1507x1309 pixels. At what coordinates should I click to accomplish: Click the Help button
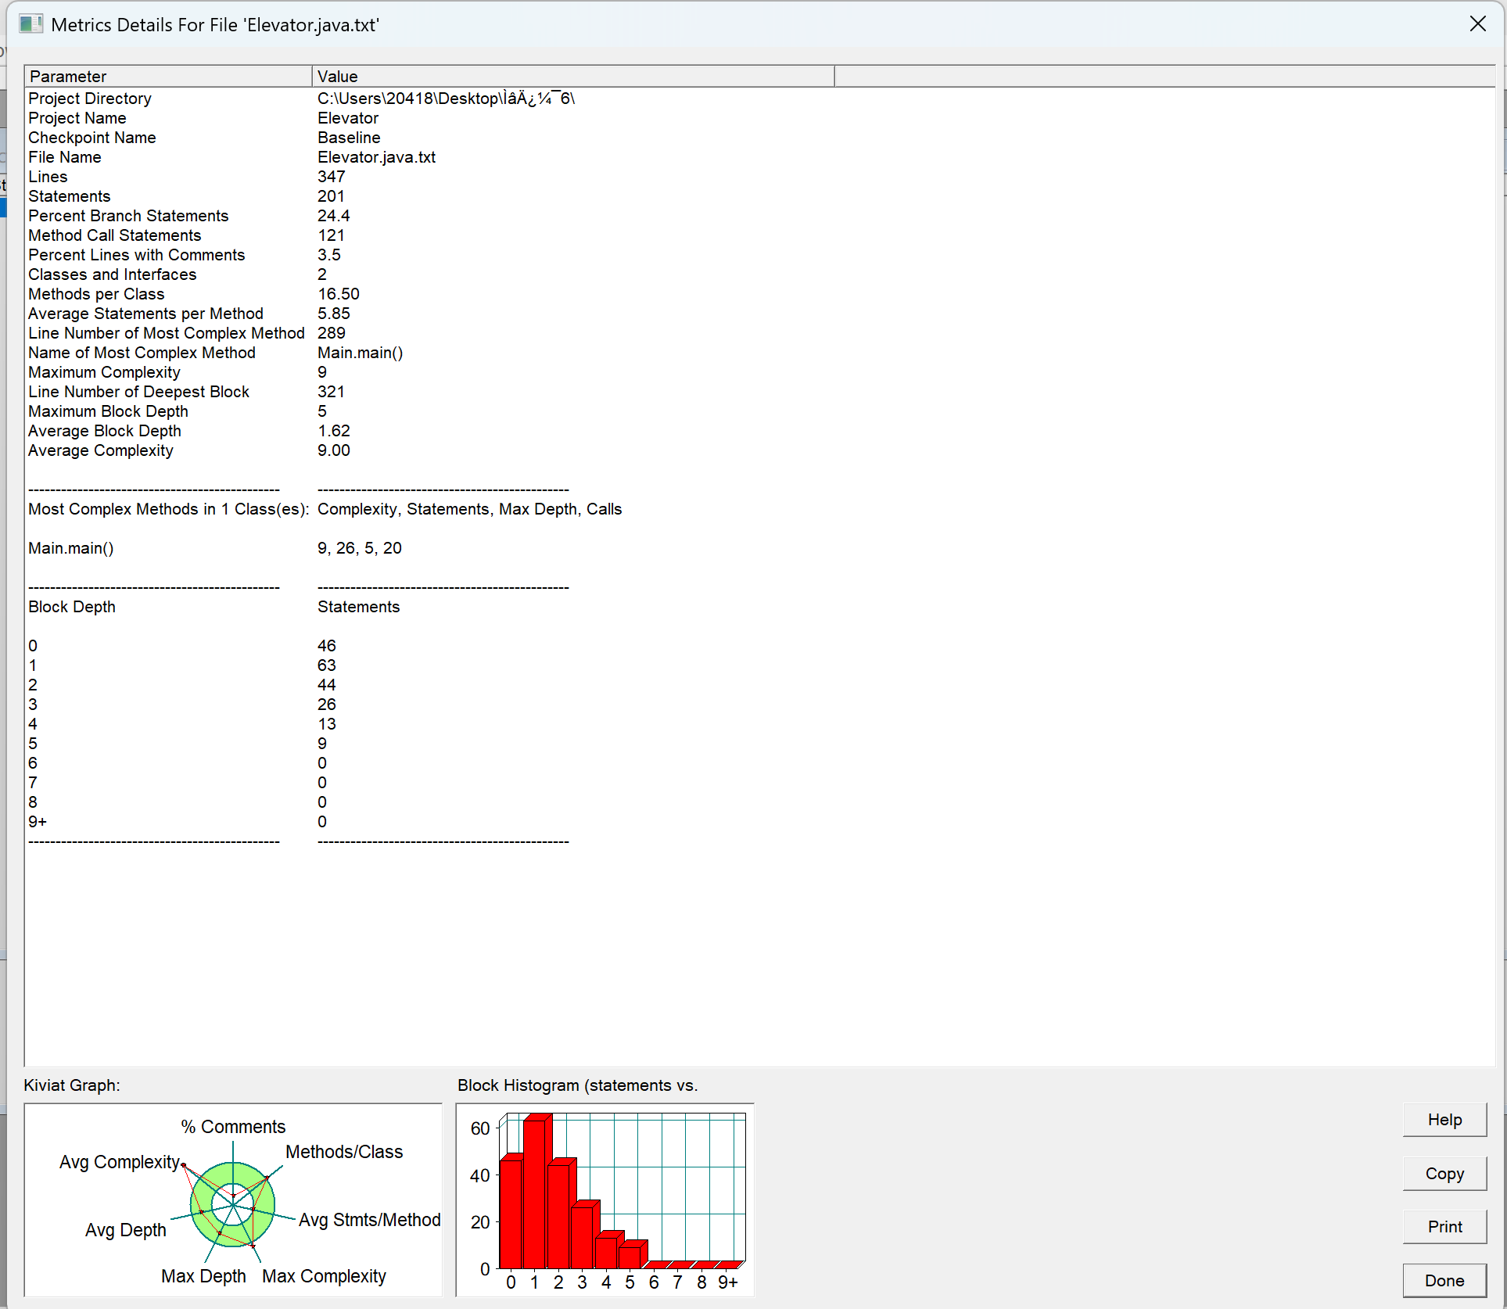click(1444, 1120)
